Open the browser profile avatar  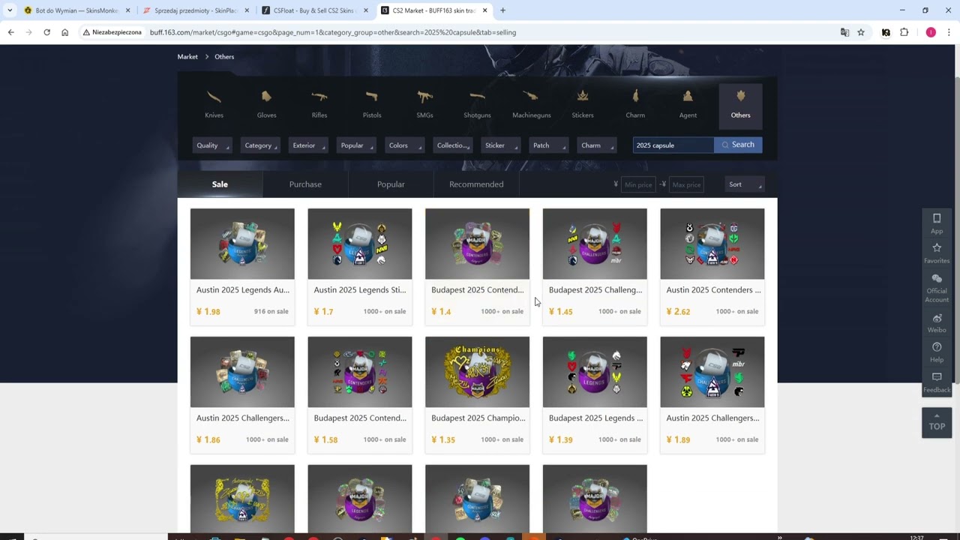click(931, 32)
